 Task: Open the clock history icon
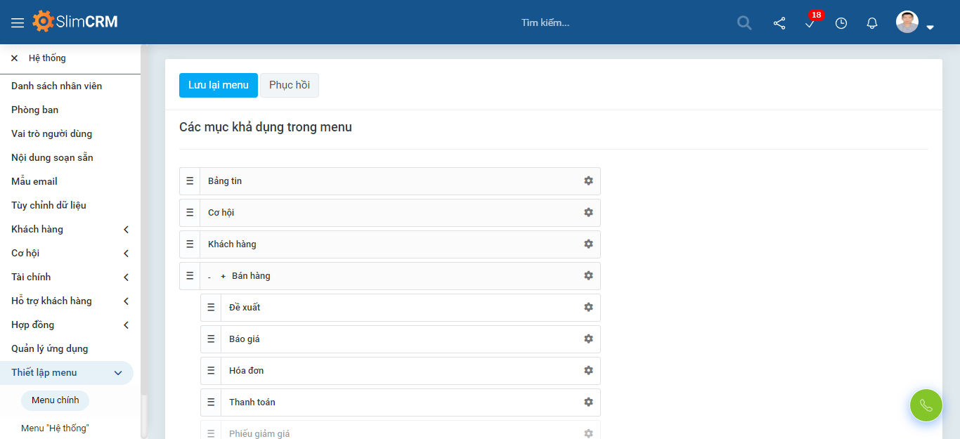coord(841,23)
